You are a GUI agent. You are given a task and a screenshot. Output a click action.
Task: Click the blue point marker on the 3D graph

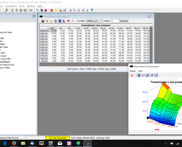point(148,118)
